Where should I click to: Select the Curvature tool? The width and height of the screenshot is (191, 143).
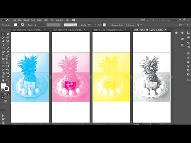click(x=8, y=41)
